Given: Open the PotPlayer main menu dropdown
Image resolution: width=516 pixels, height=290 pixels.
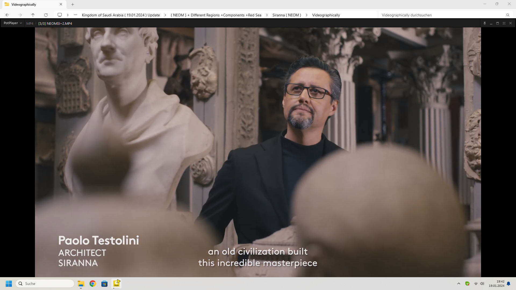Looking at the screenshot, I should 13,23.
